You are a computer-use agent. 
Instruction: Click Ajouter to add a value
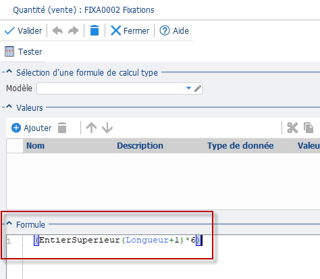31,128
